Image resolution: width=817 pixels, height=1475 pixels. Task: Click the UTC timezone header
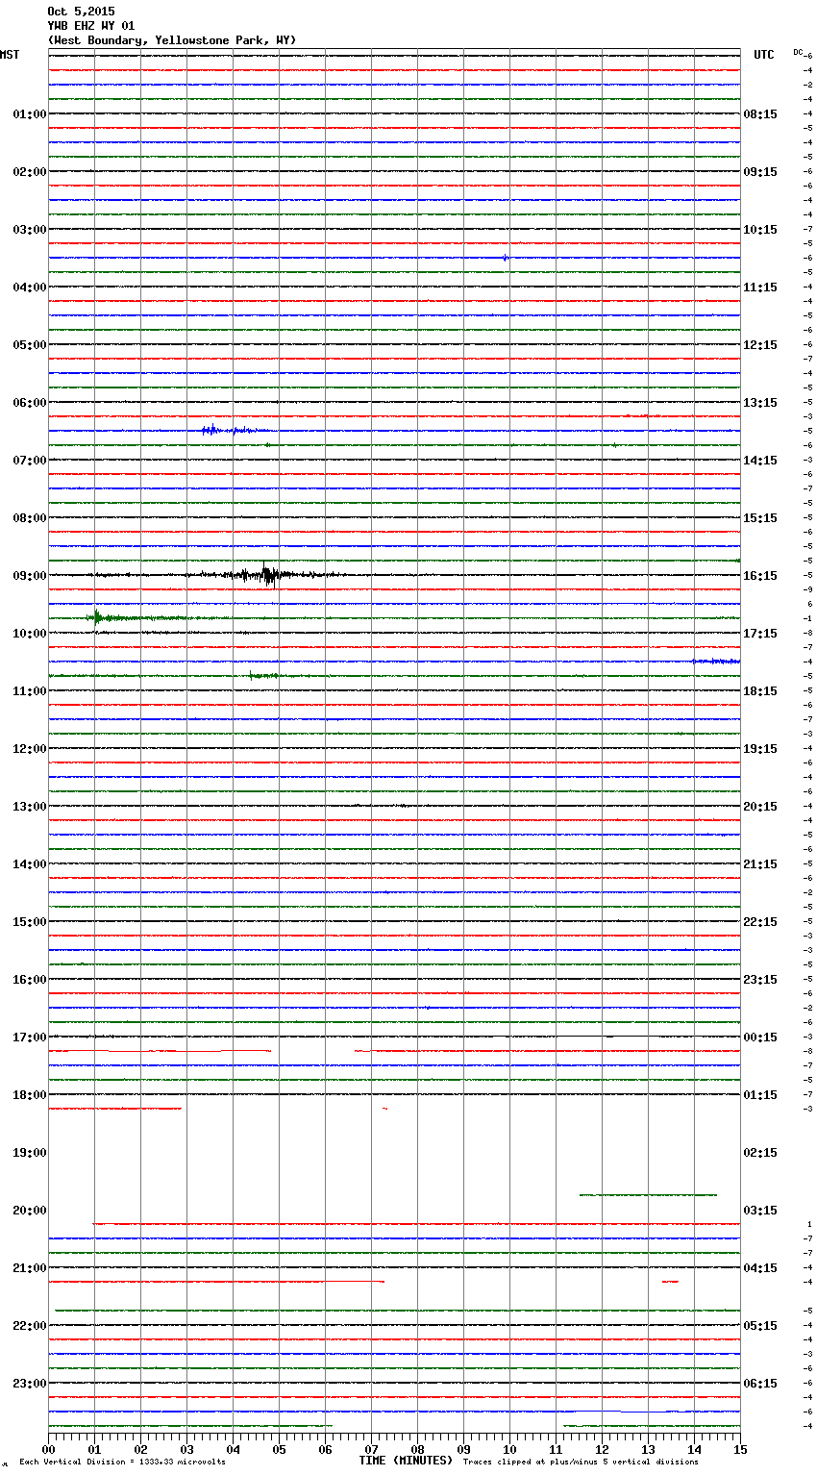(x=764, y=55)
